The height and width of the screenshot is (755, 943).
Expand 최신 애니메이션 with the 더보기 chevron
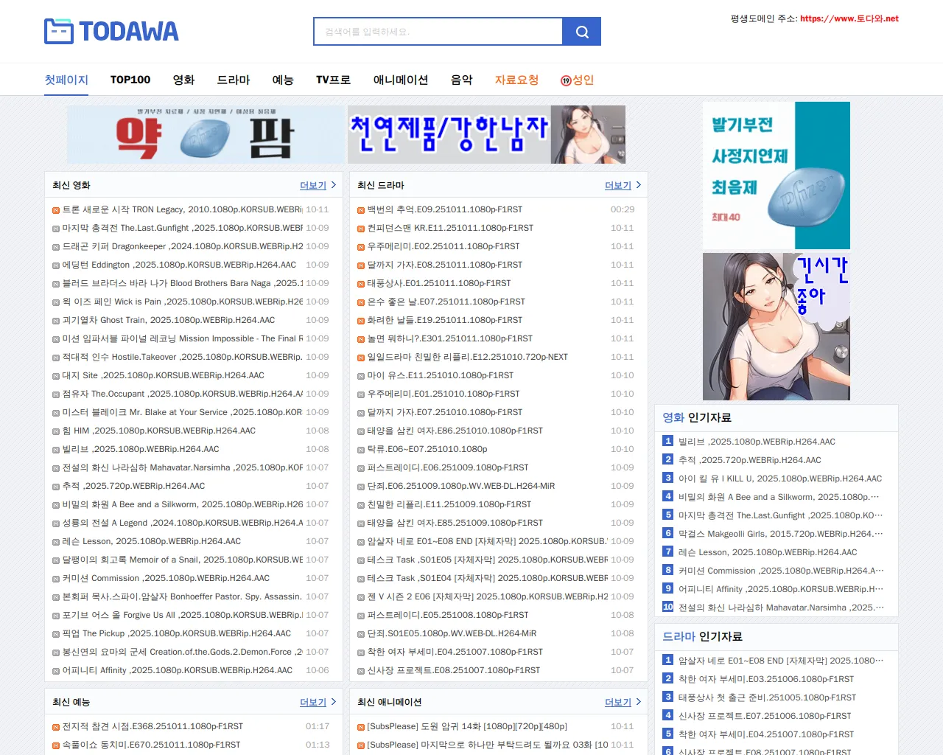638,702
